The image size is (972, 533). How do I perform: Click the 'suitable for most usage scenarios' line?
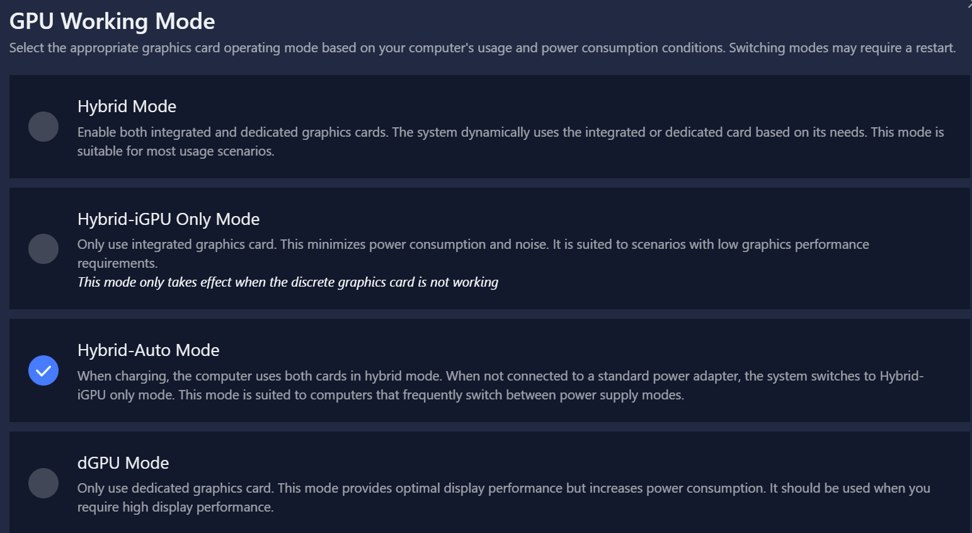176,151
